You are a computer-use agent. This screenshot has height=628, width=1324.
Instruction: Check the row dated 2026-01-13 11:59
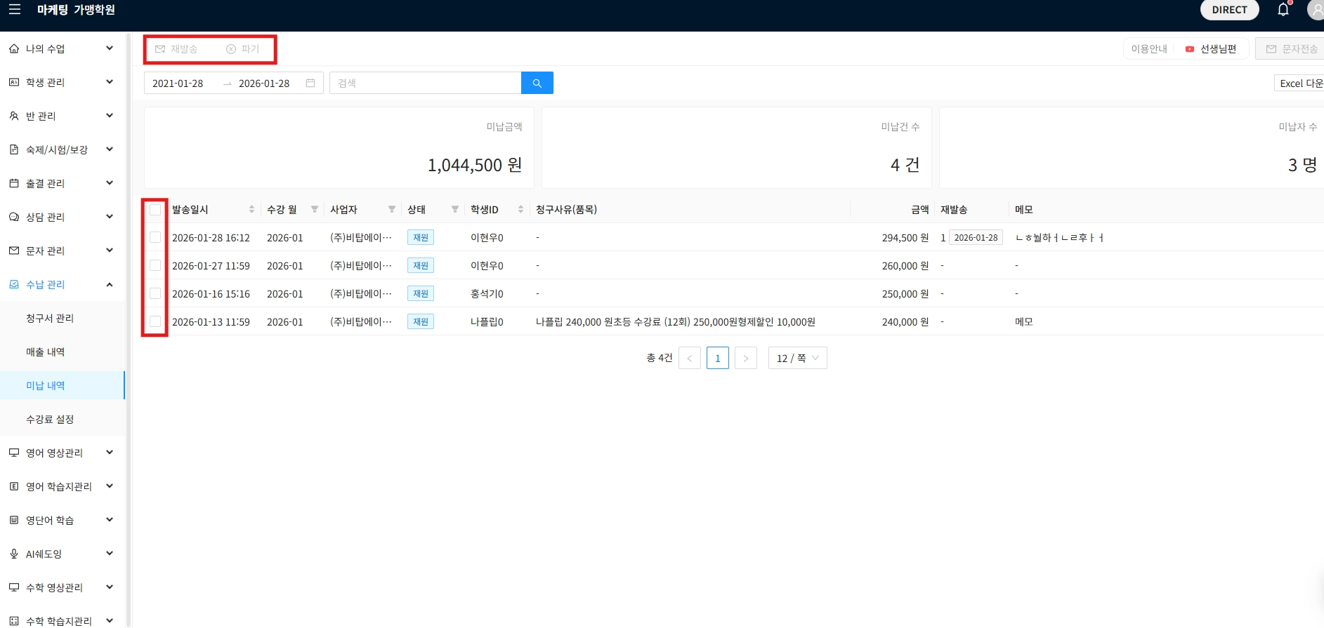[x=155, y=321]
